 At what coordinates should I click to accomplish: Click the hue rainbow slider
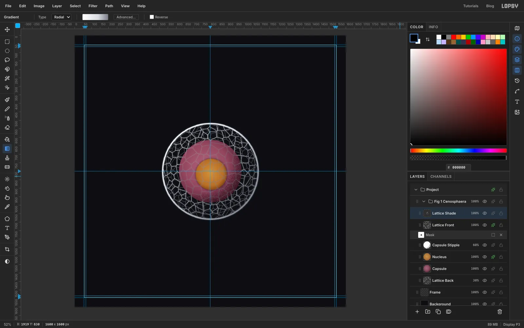458,151
